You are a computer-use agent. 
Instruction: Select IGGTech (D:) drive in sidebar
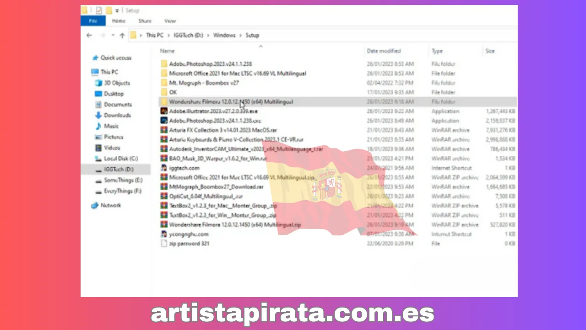pos(119,170)
